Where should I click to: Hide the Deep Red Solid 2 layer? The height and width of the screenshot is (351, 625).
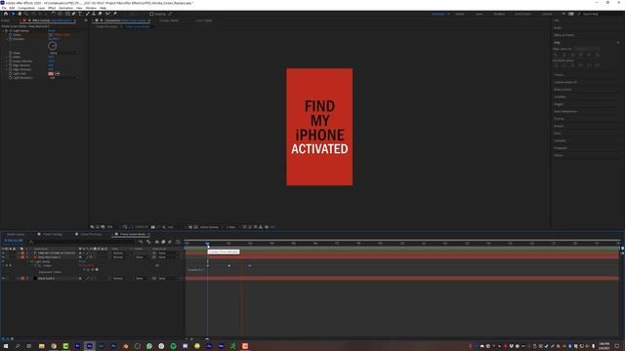click(x=3, y=257)
